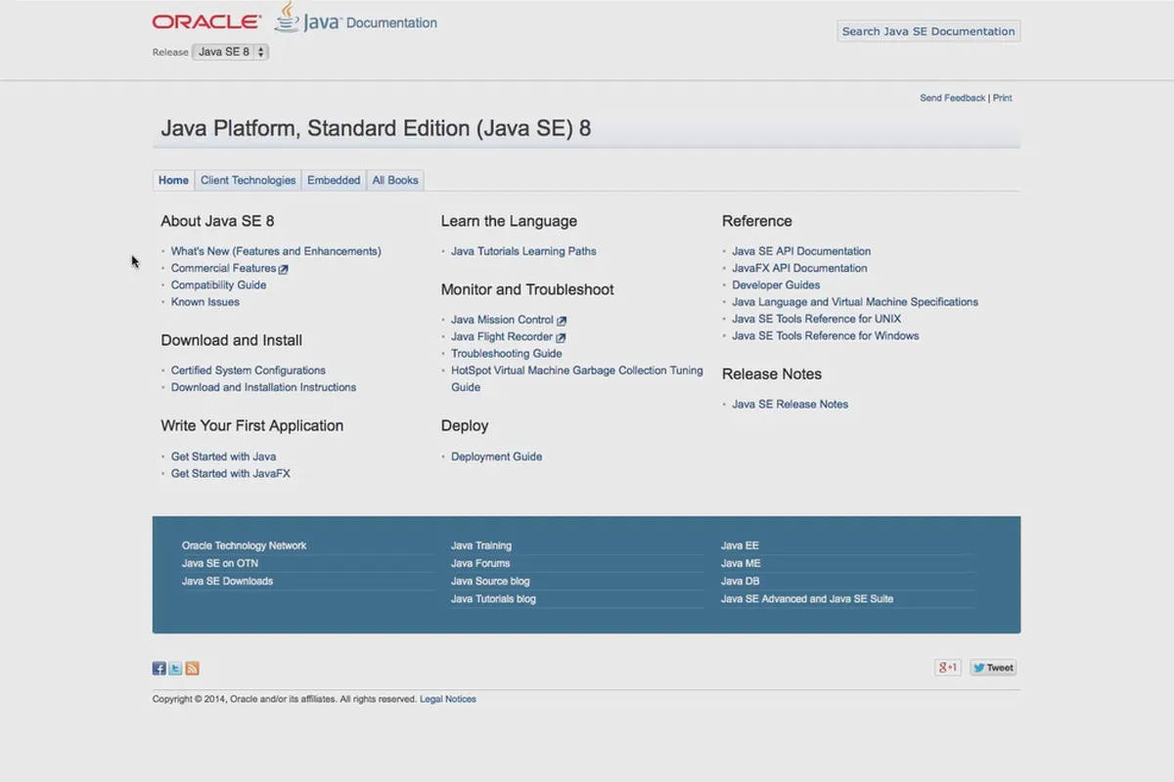Open the RSS feed icon
This screenshot has height=782, width=1174.
tap(192, 669)
